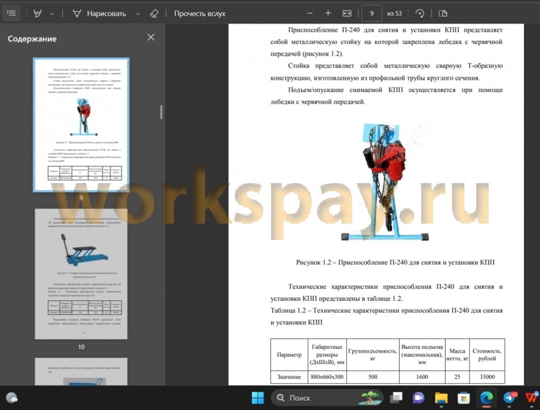This screenshot has height=410, width=540.
Task: Click the page label 10 under thumbnail
Action: click(82, 347)
